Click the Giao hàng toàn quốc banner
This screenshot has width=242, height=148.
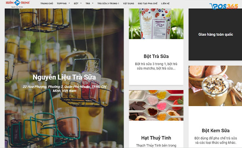pos(216,34)
